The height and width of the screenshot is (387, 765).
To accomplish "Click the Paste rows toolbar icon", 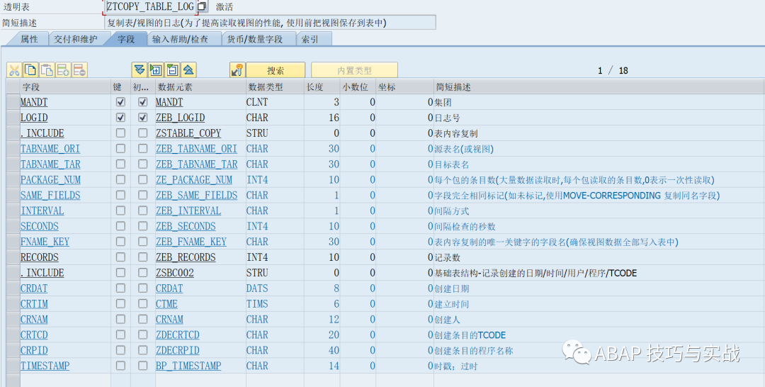I will click(x=47, y=70).
